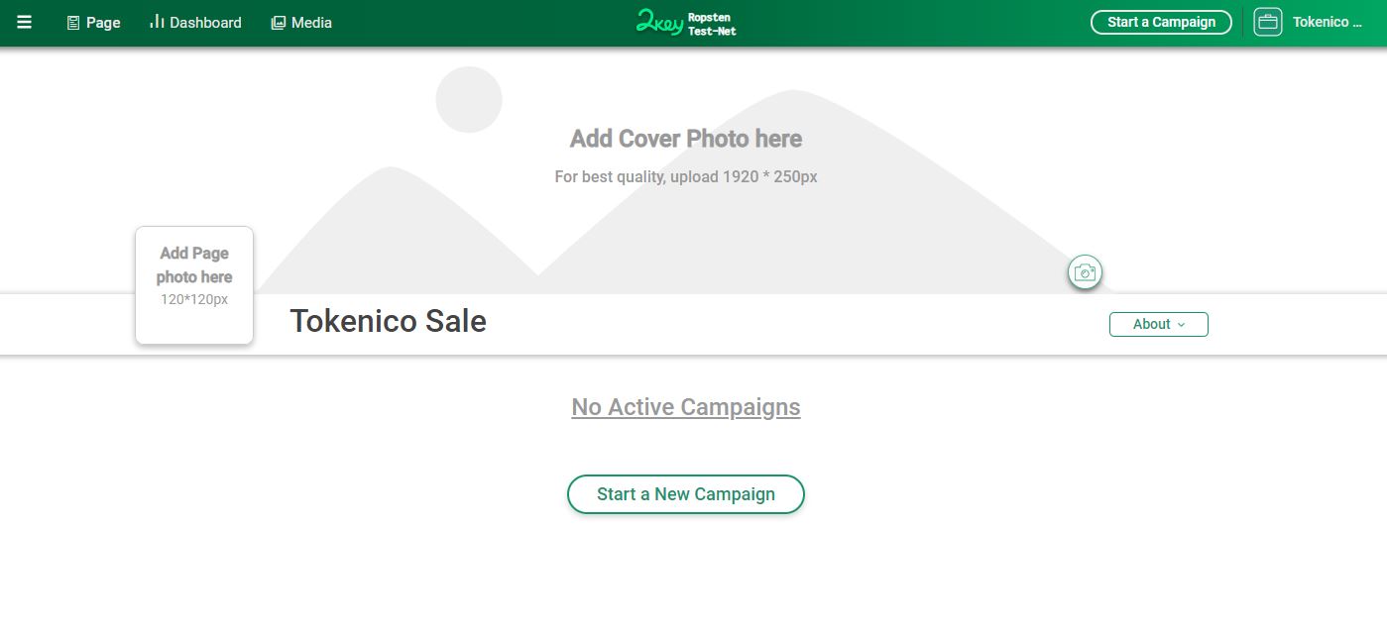
Task: Click the Start a Campaign button
Action: 1161,22
